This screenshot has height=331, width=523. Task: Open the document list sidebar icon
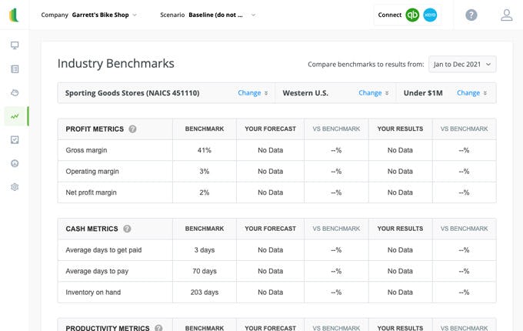pyautogui.click(x=15, y=69)
